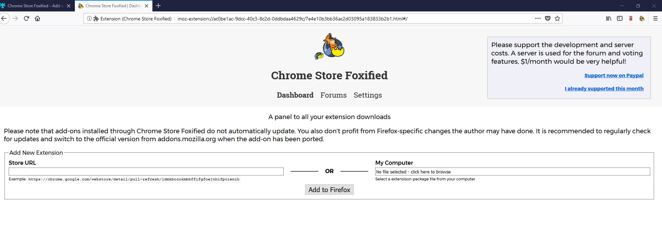Minimize the Firefox window
Screen dimensions: 662x243
pos(622,6)
